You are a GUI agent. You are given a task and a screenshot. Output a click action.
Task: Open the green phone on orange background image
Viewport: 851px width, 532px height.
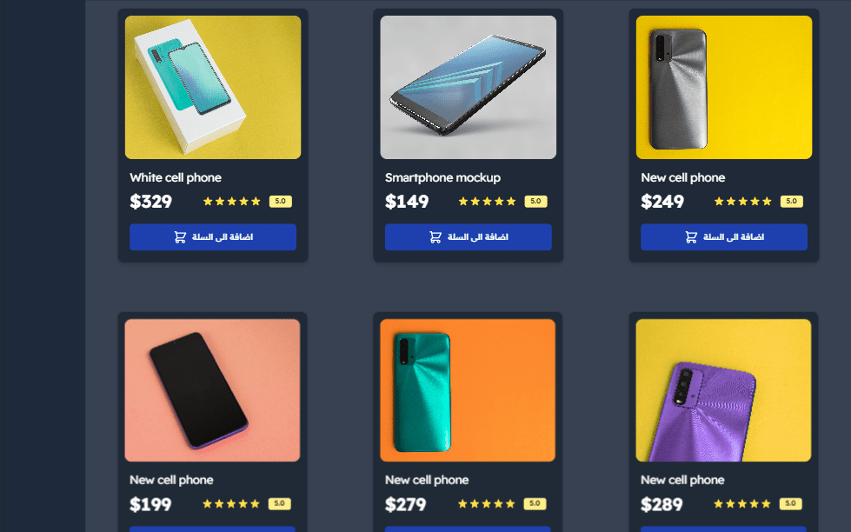pos(468,390)
